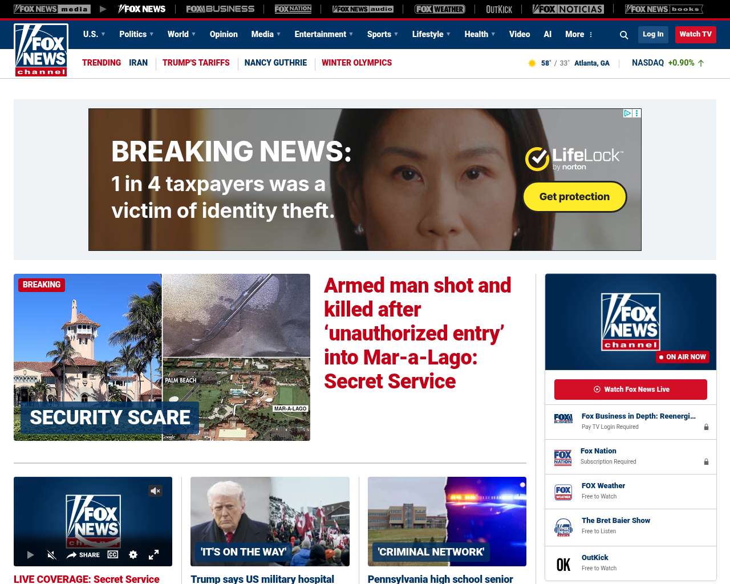730x584 pixels.
Task: Open the OutKick logo in top bar
Action: tap(498, 9)
